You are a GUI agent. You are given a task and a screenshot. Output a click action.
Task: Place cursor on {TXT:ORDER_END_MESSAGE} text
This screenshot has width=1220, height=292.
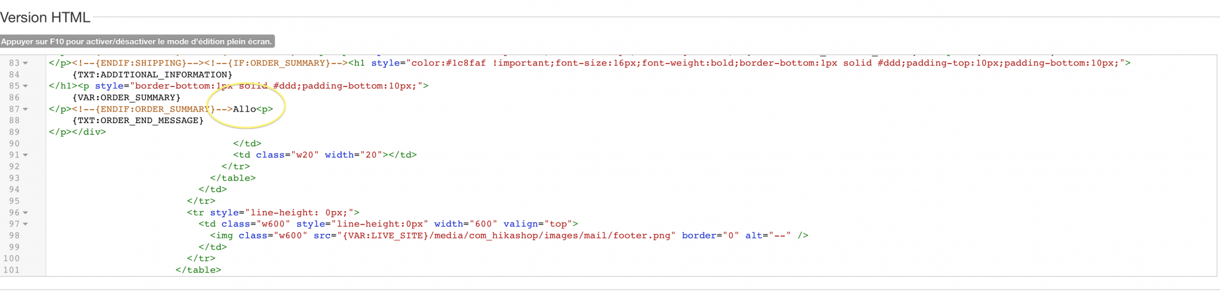pyautogui.click(x=138, y=121)
